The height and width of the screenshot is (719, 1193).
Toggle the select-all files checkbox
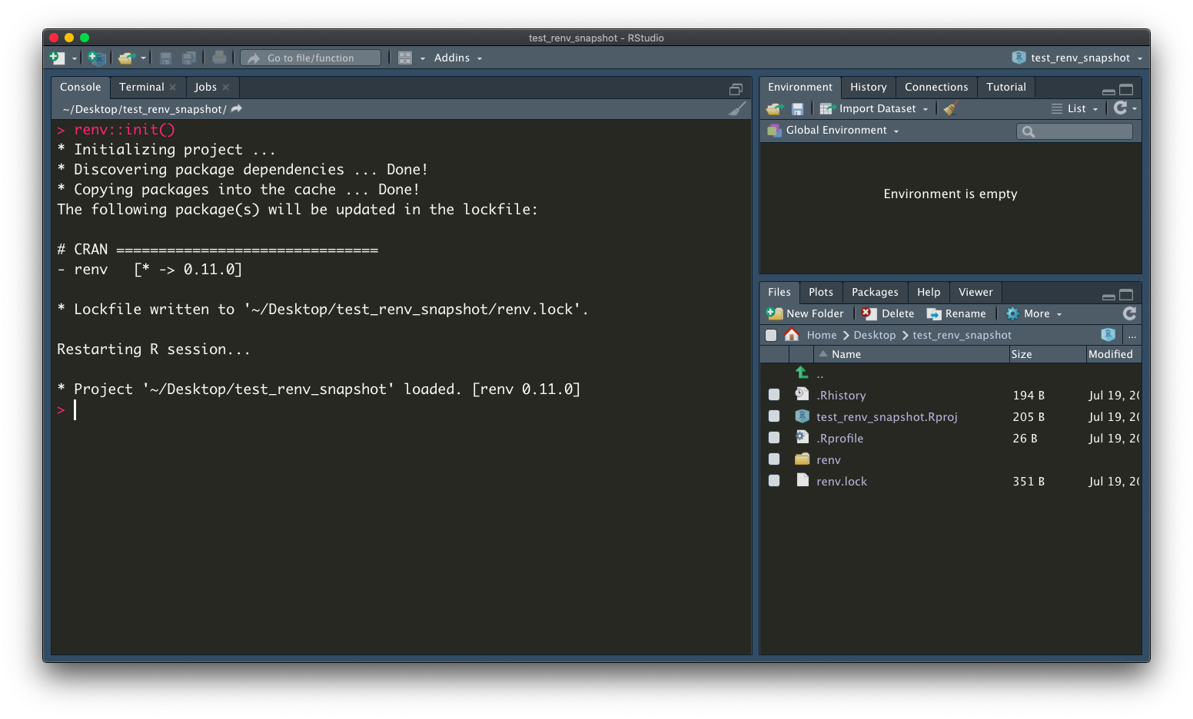pyautogui.click(x=771, y=335)
